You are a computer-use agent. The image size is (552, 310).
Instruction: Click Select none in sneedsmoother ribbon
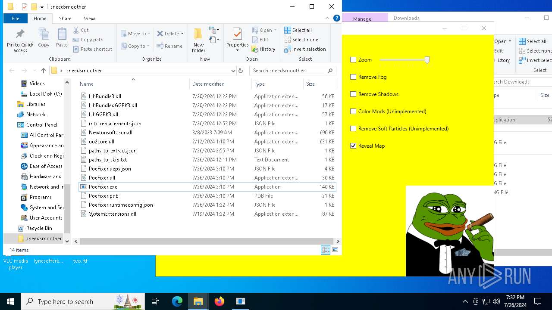click(x=301, y=40)
